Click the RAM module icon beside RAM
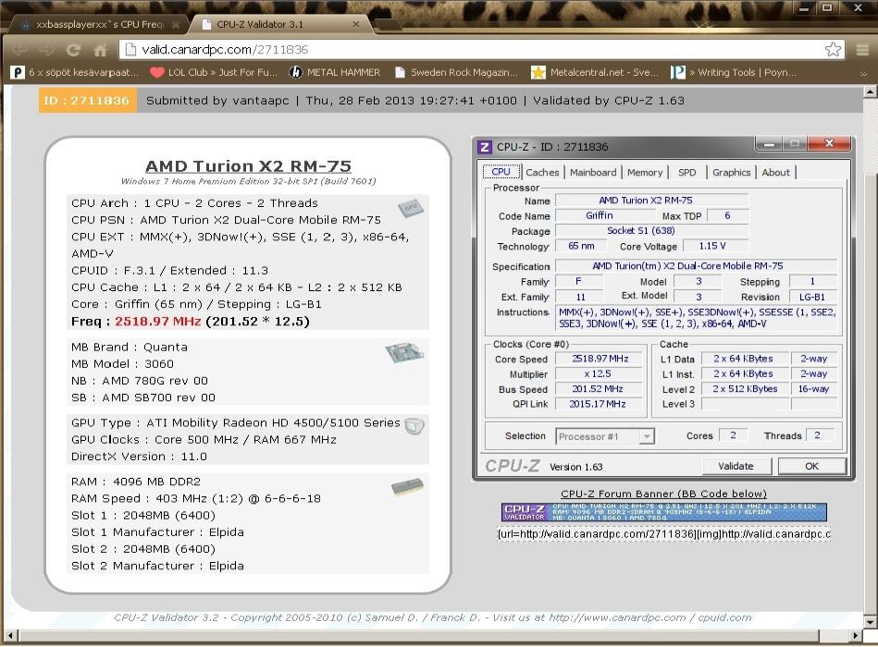The width and height of the screenshot is (878, 647). click(x=407, y=487)
